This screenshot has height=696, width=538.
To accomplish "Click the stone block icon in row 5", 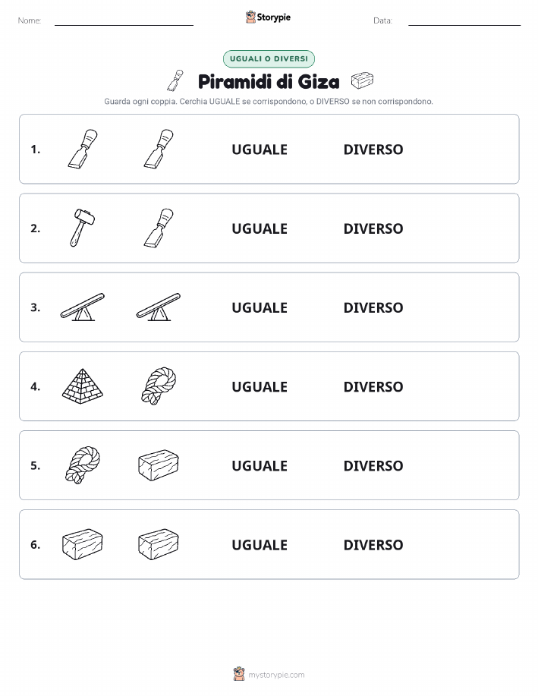I will [159, 465].
